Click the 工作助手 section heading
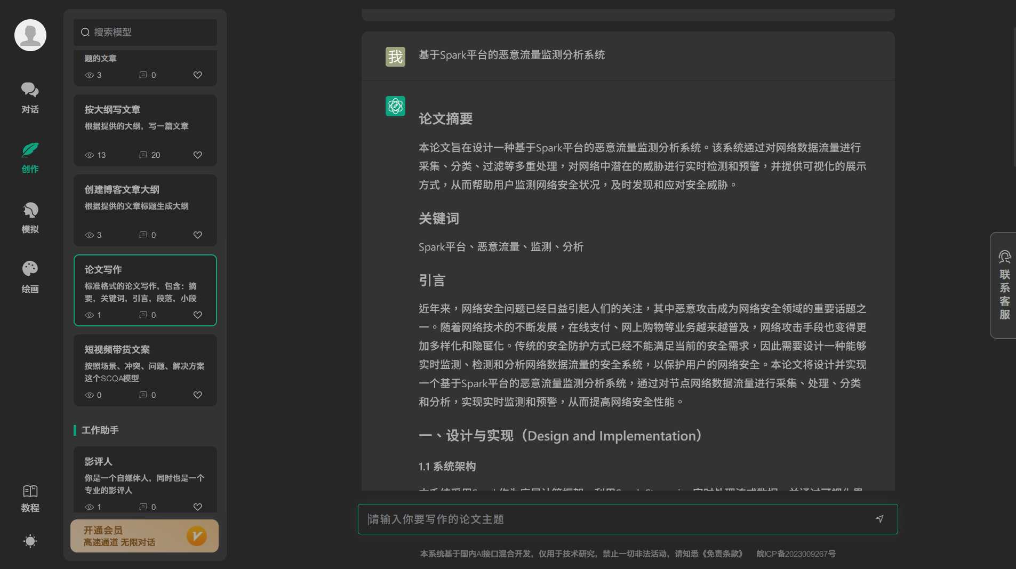This screenshot has height=569, width=1016. click(x=100, y=430)
